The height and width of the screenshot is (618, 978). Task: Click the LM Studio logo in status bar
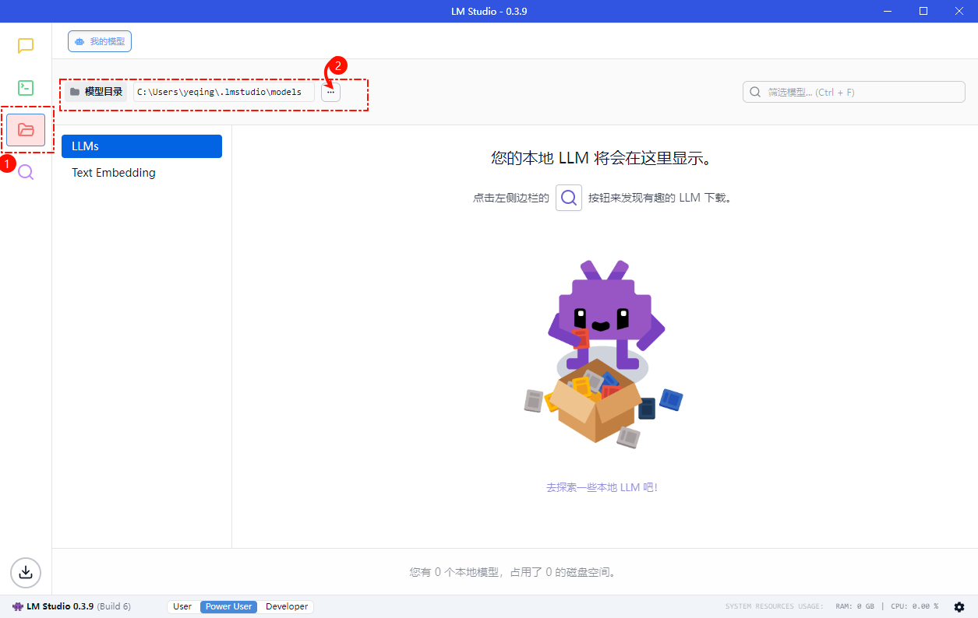click(18, 606)
